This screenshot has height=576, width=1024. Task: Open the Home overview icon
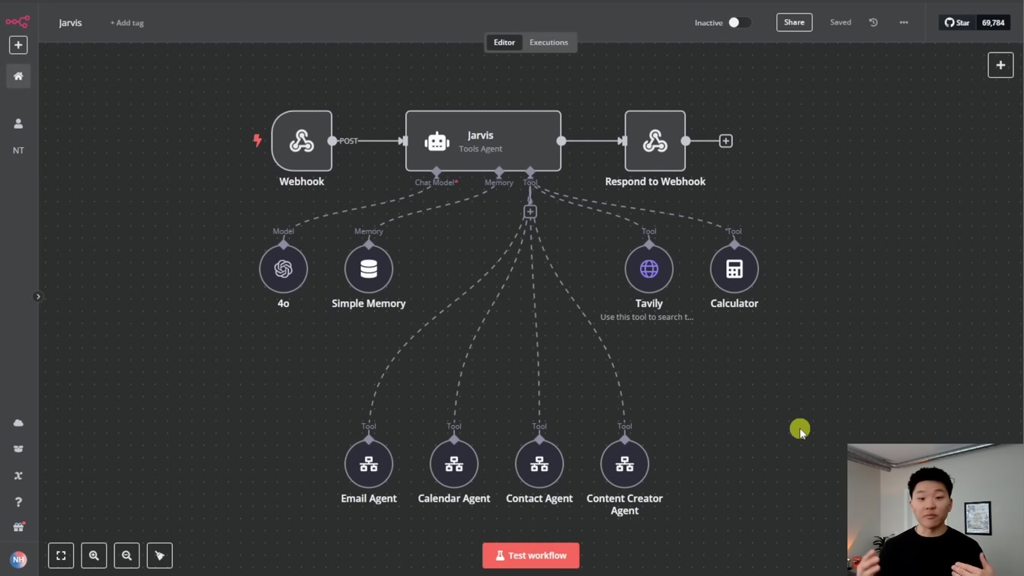point(18,76)
